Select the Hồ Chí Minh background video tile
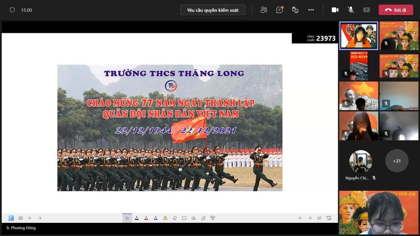The height and width of the screenshot is (236, 420). 359,96
